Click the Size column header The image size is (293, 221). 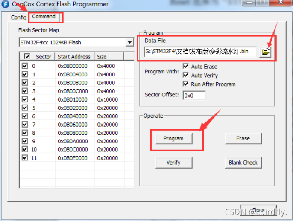[109, 57]
